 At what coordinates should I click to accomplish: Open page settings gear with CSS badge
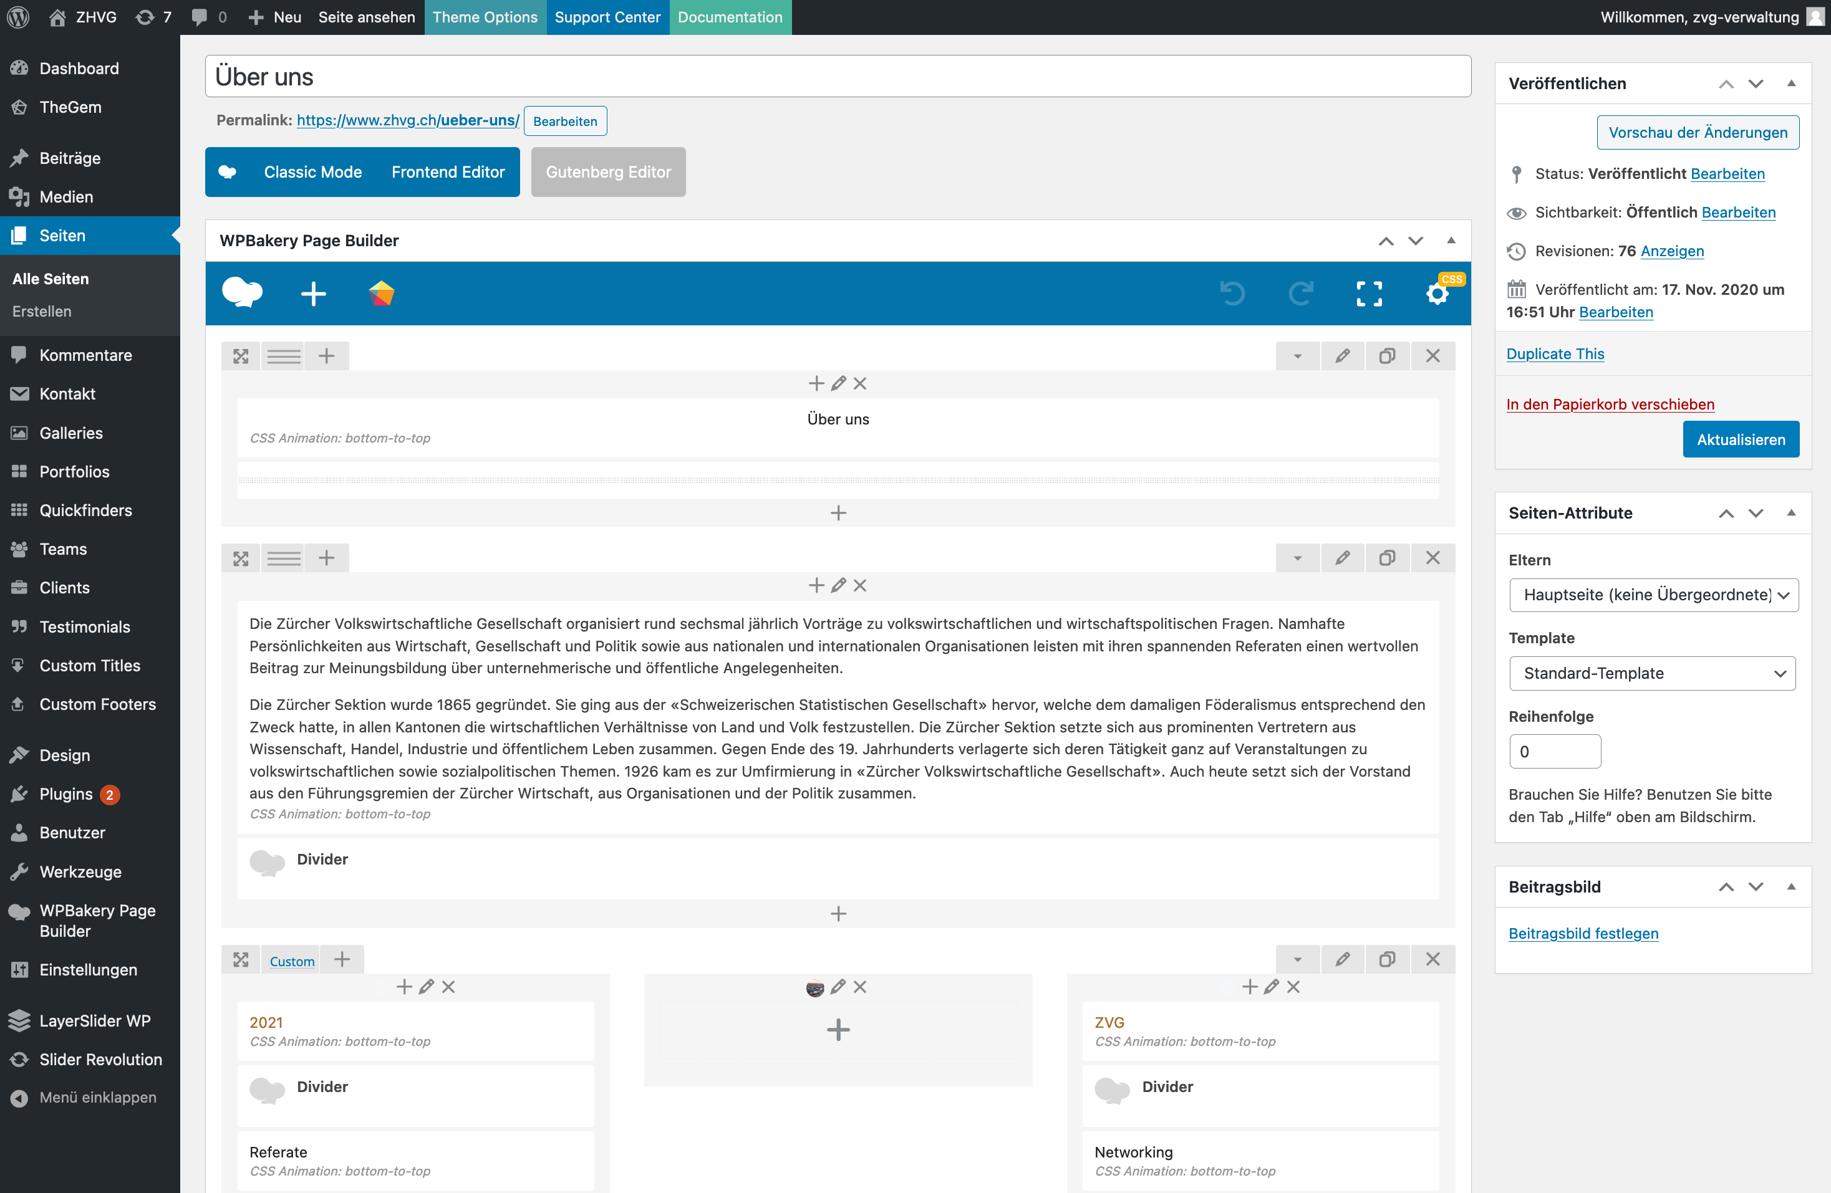[1437, 293]
